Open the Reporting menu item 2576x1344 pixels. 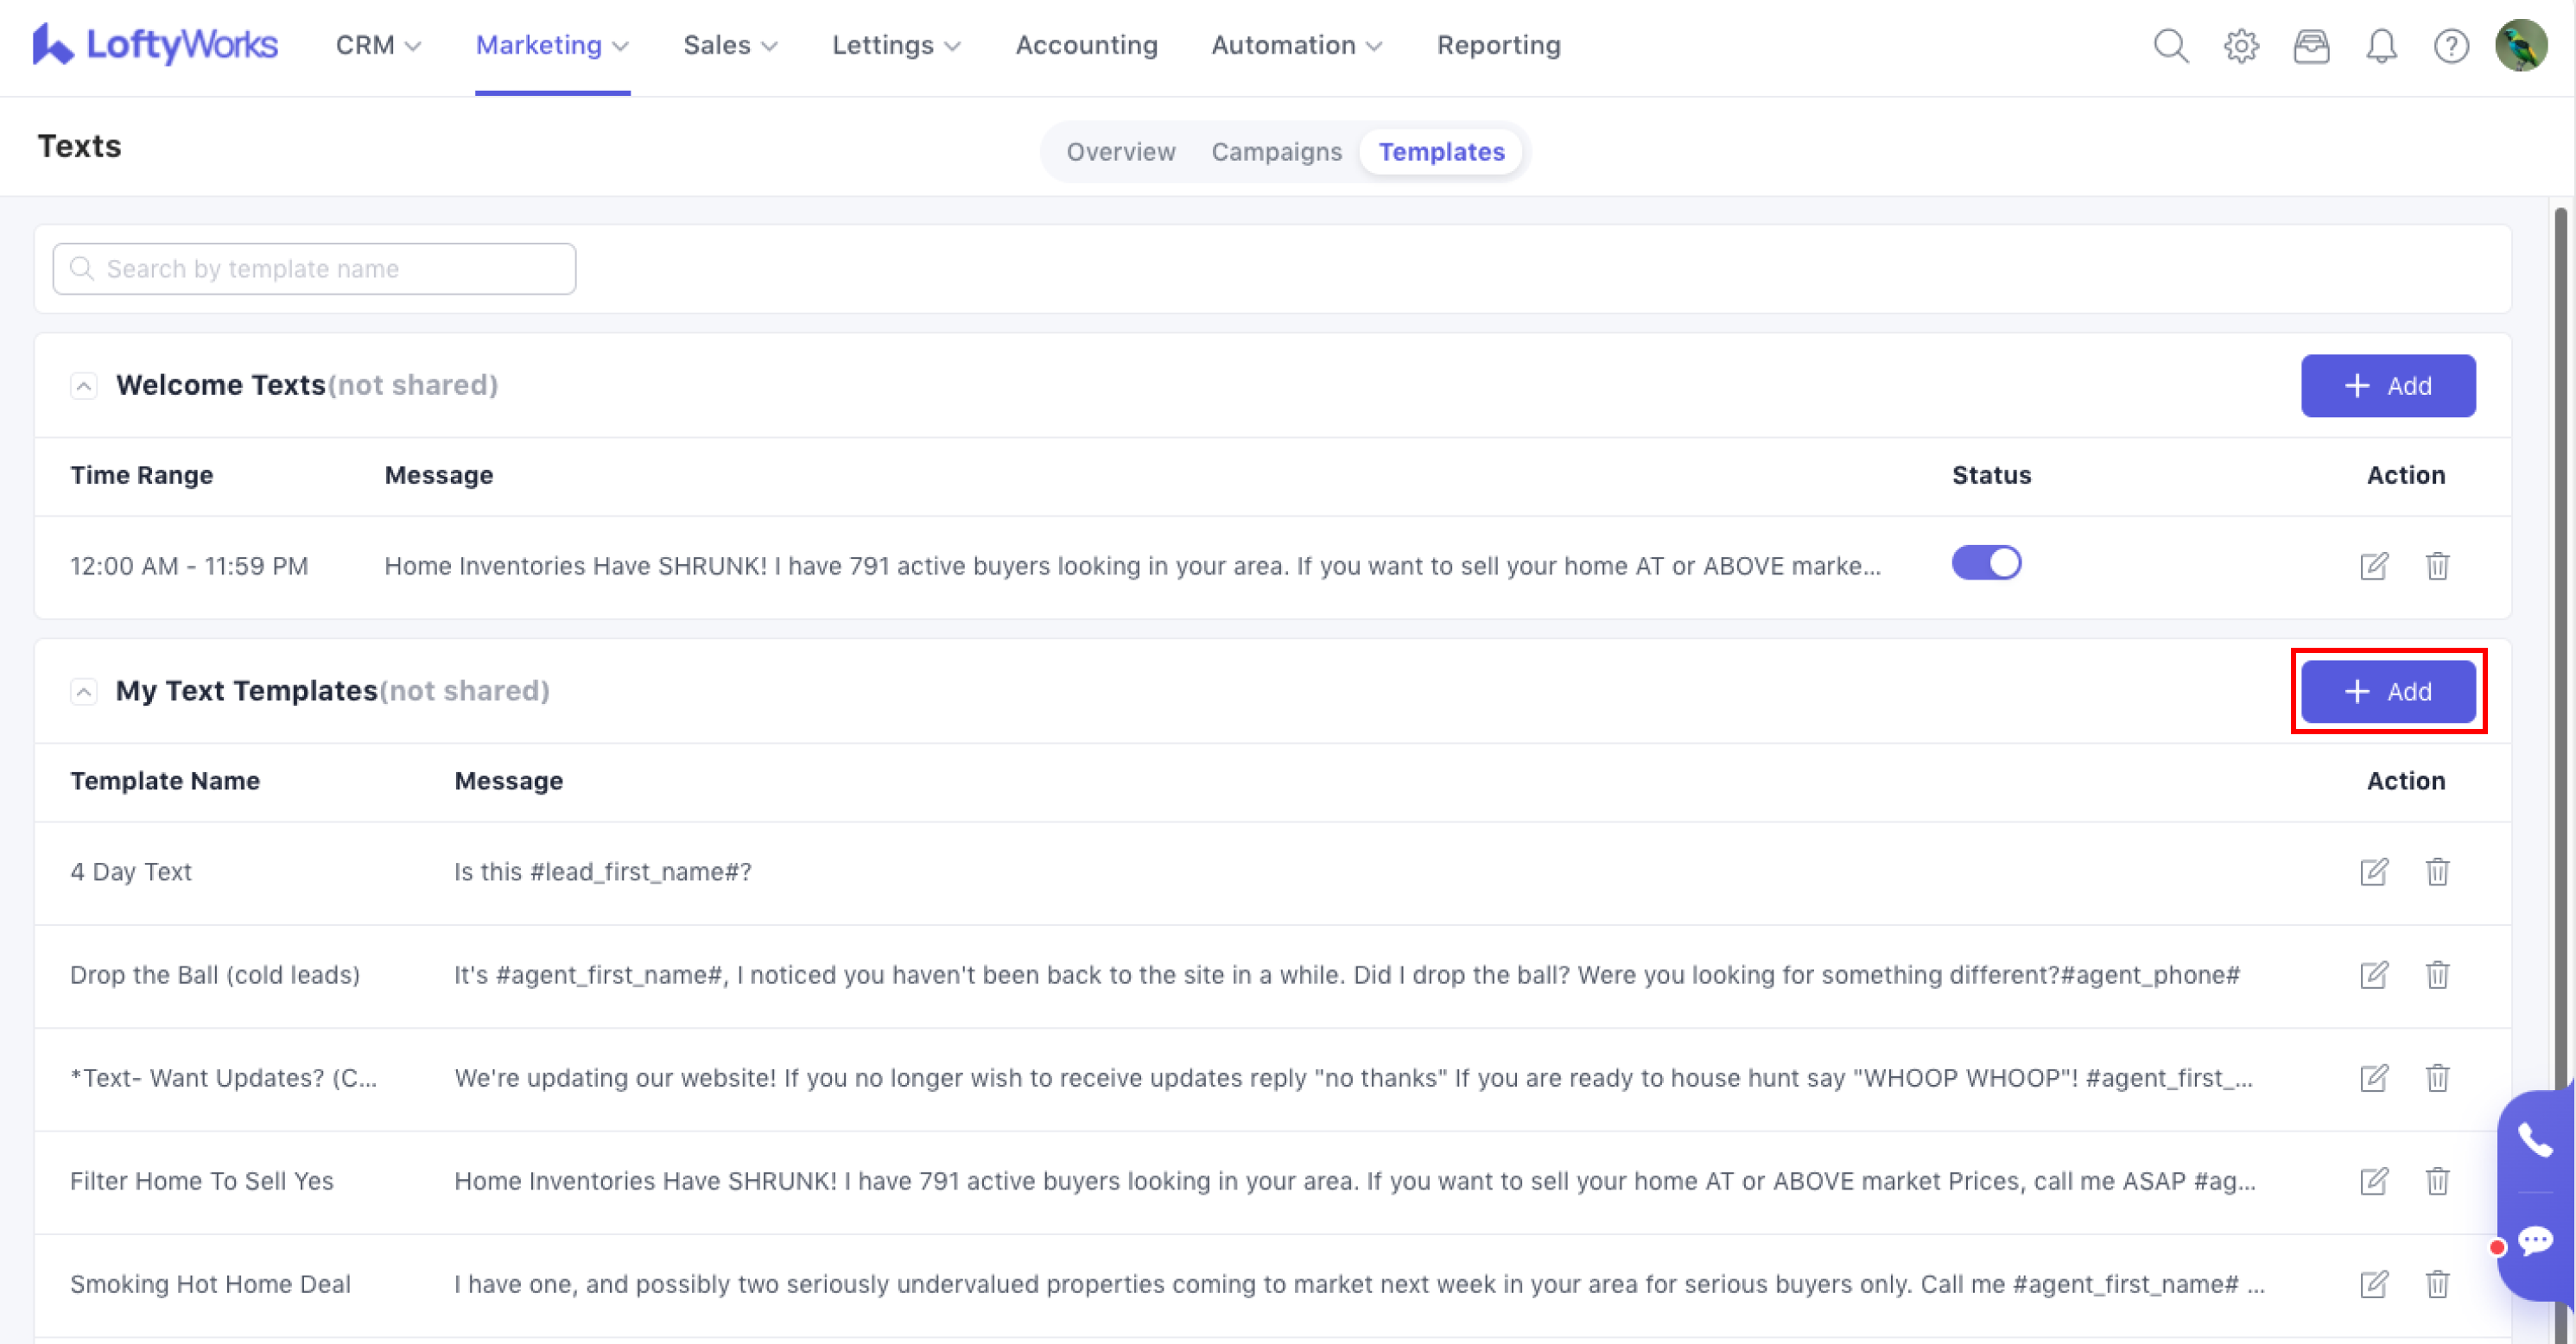1498,46
